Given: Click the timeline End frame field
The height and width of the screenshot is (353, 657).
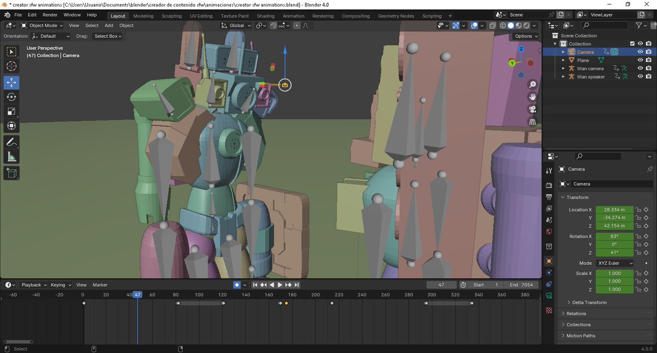Looking at the screenshot, I should click(x=521, y=285).
